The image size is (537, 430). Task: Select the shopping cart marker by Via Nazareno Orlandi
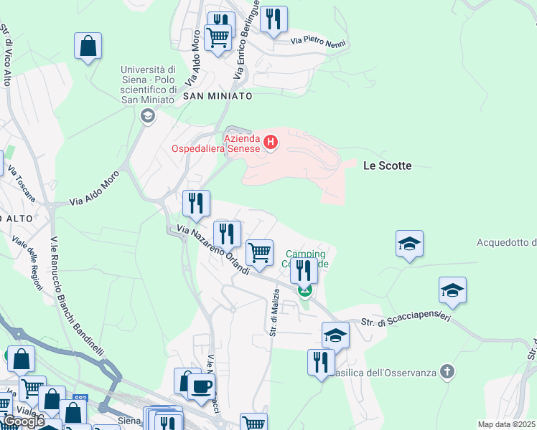tap(260, 254)
